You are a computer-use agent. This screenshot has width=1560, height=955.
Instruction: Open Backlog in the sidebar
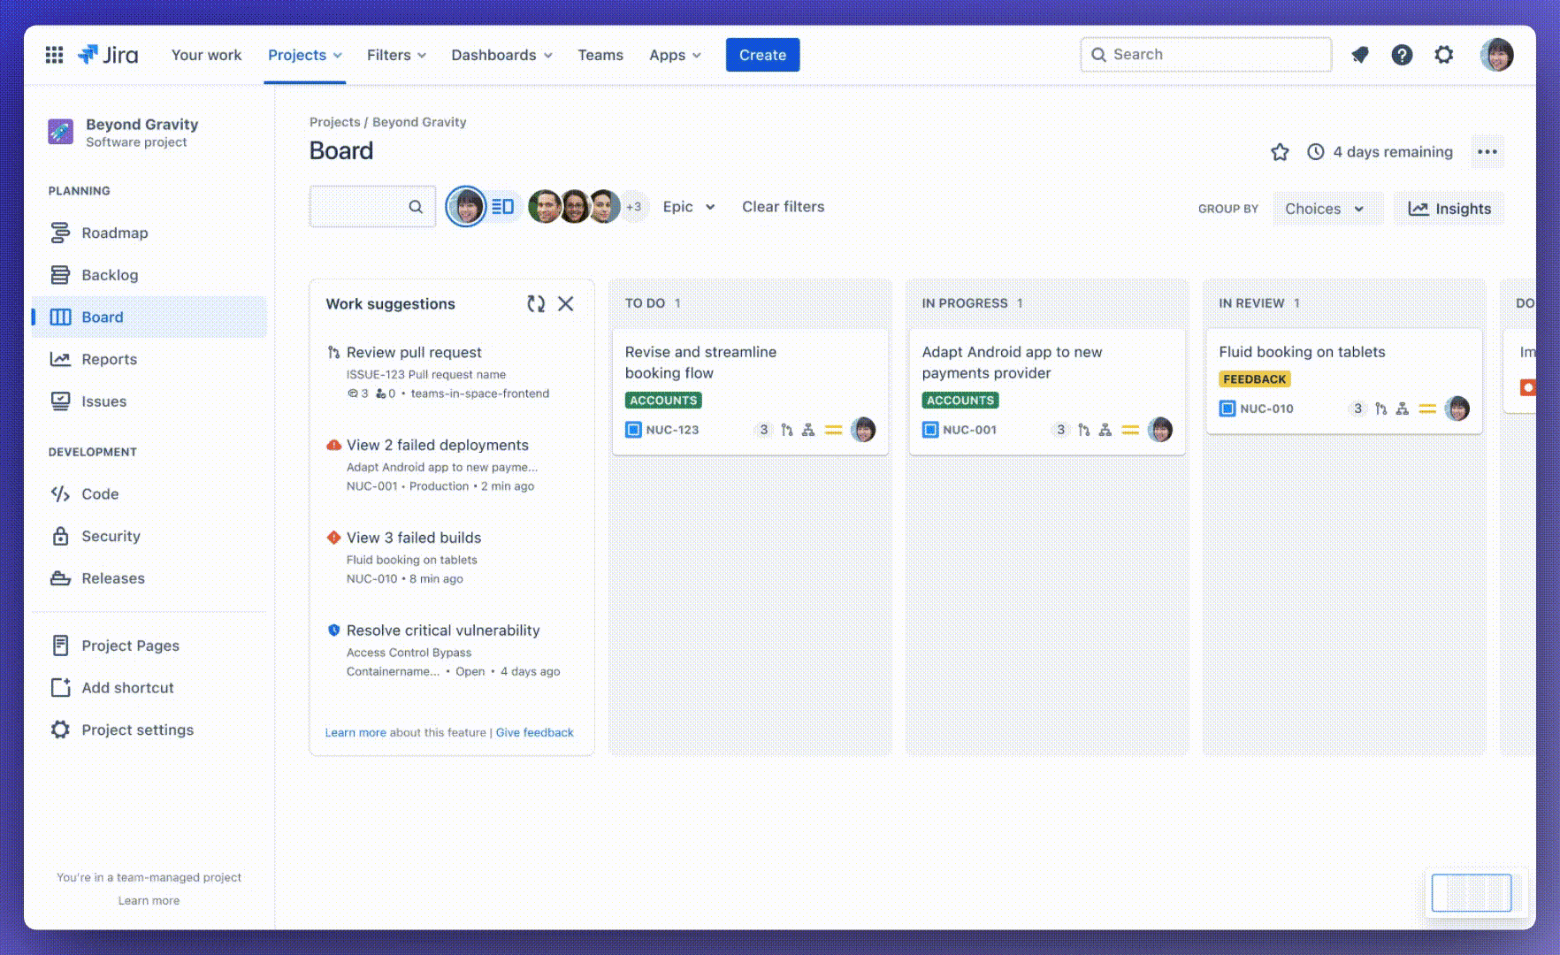point(149,275)
